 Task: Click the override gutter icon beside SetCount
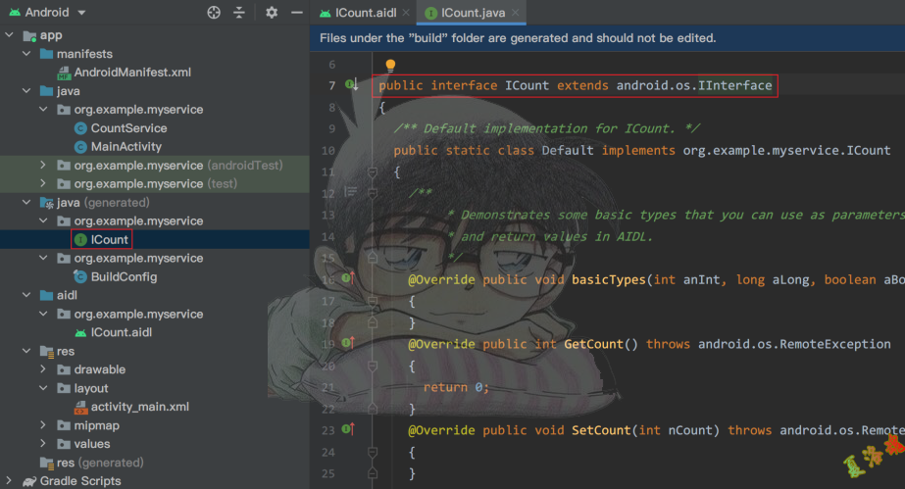(347, 429)
